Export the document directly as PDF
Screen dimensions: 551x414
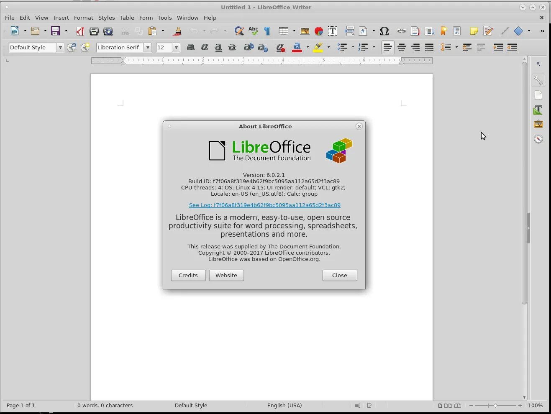80,31
